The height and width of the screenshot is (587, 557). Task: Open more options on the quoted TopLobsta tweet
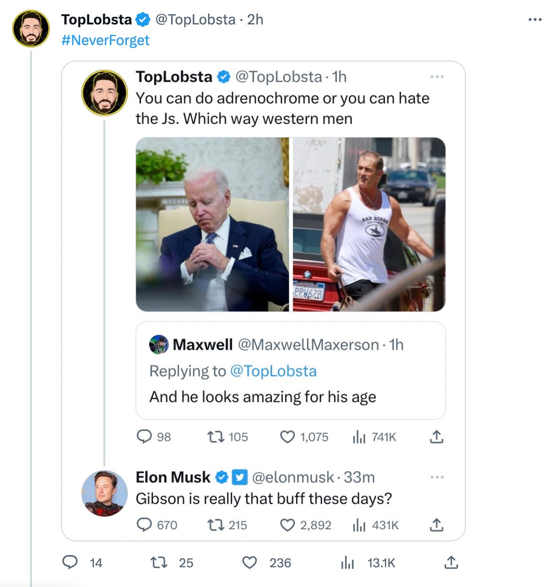(x=437, y=77)
